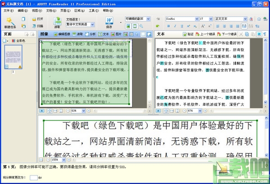
Task: Click the style editor icon beside 正文文本
Action: point(251,19)
